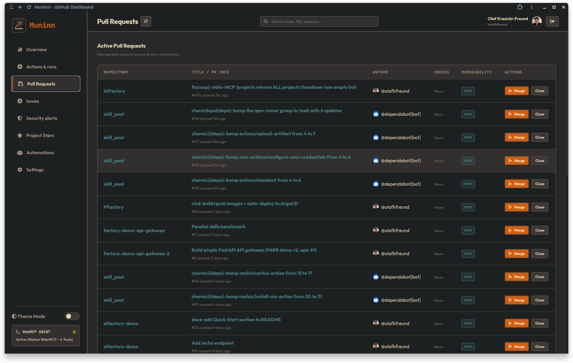Screen dimensions: 573x363
Task: Click the logout icon beside the avatar
Action: [x=552, y=22]
